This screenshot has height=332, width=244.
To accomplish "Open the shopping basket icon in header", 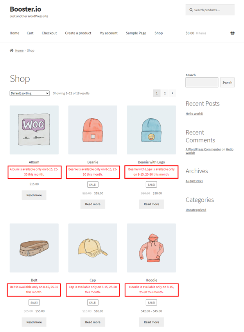I will [x=232, y=33].
